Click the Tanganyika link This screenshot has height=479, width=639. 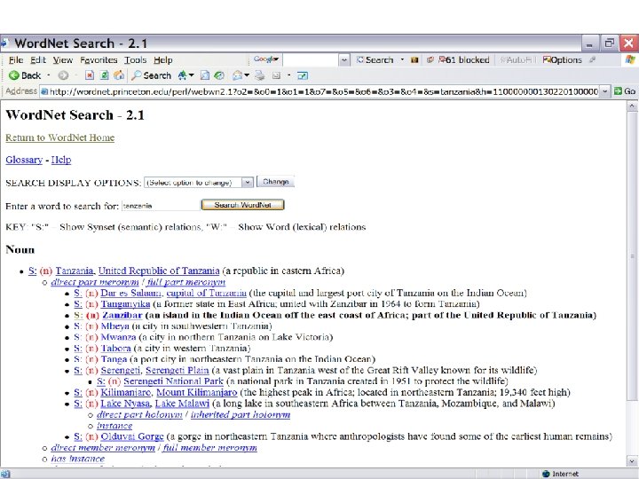pos(125,304)
